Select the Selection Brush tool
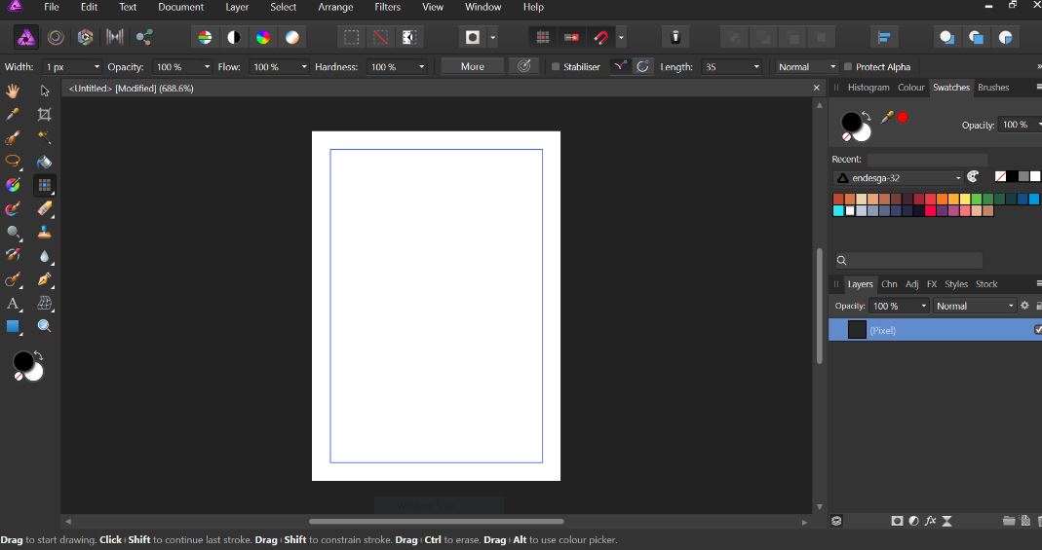Viewport: 1042px width, 550px height. (13, 137)
